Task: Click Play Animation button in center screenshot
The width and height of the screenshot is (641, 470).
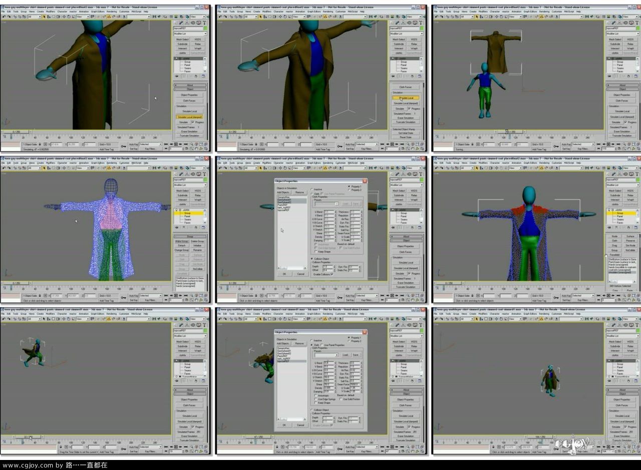Action: (392, 296)
